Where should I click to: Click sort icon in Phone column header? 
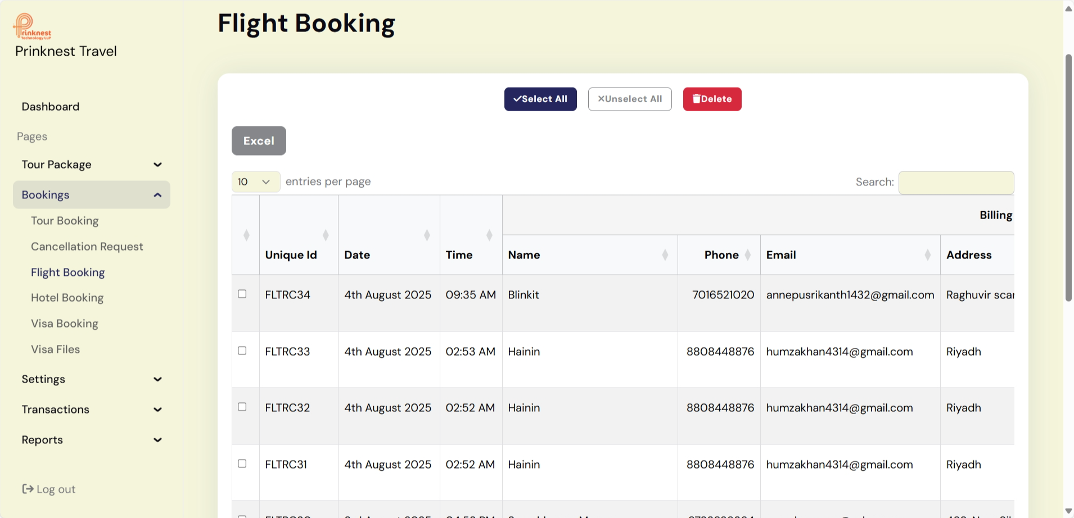748,255
